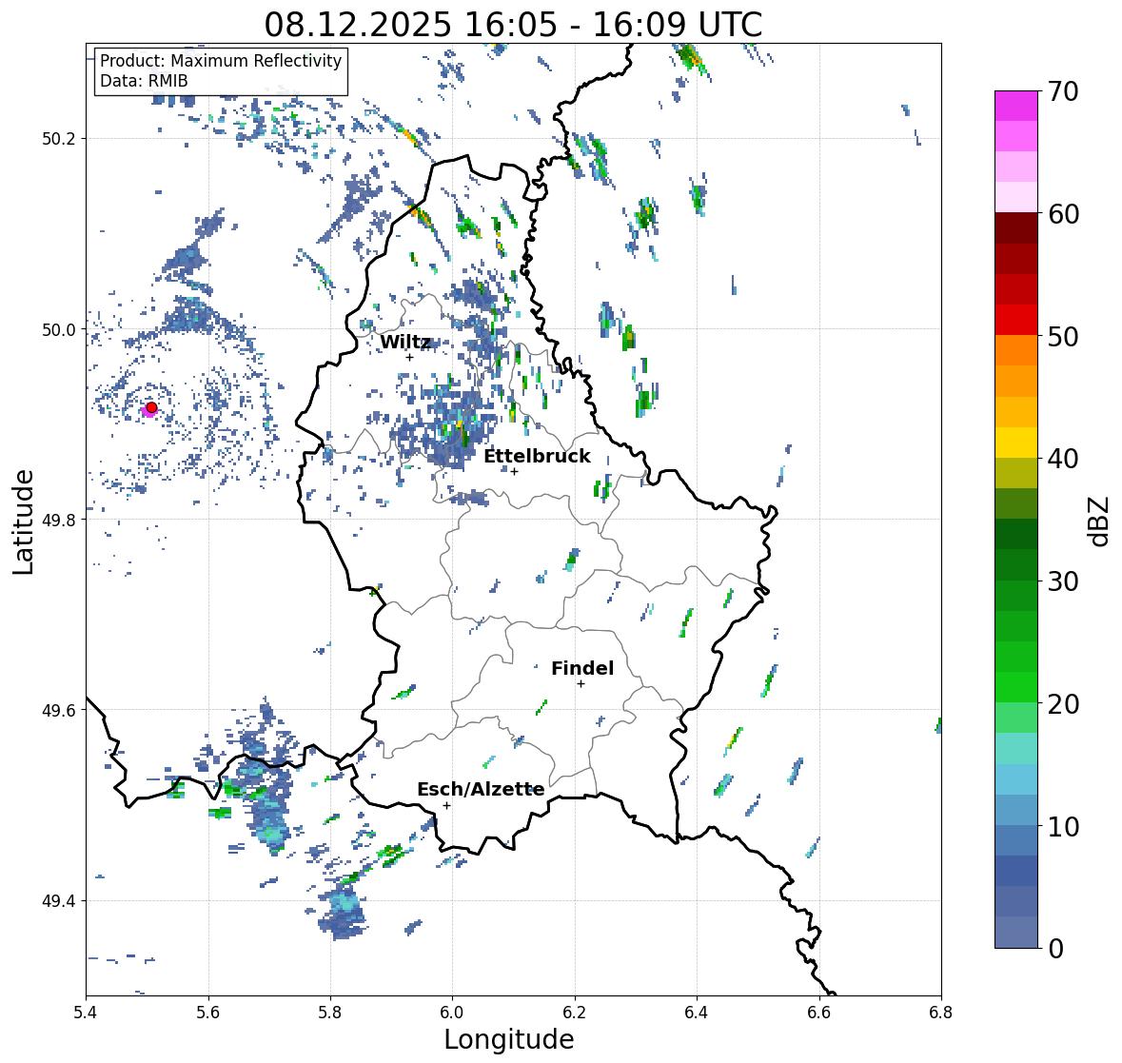Click the 49.4 latitude tick label
The image size is (1122, 1063).
[x=59, y=901]
